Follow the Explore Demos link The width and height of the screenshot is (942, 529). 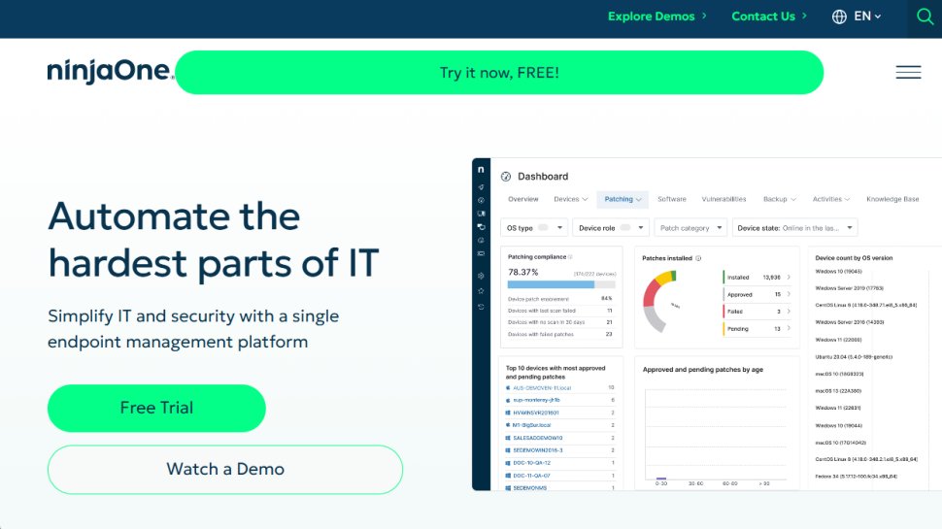click(x=656, y=17)
